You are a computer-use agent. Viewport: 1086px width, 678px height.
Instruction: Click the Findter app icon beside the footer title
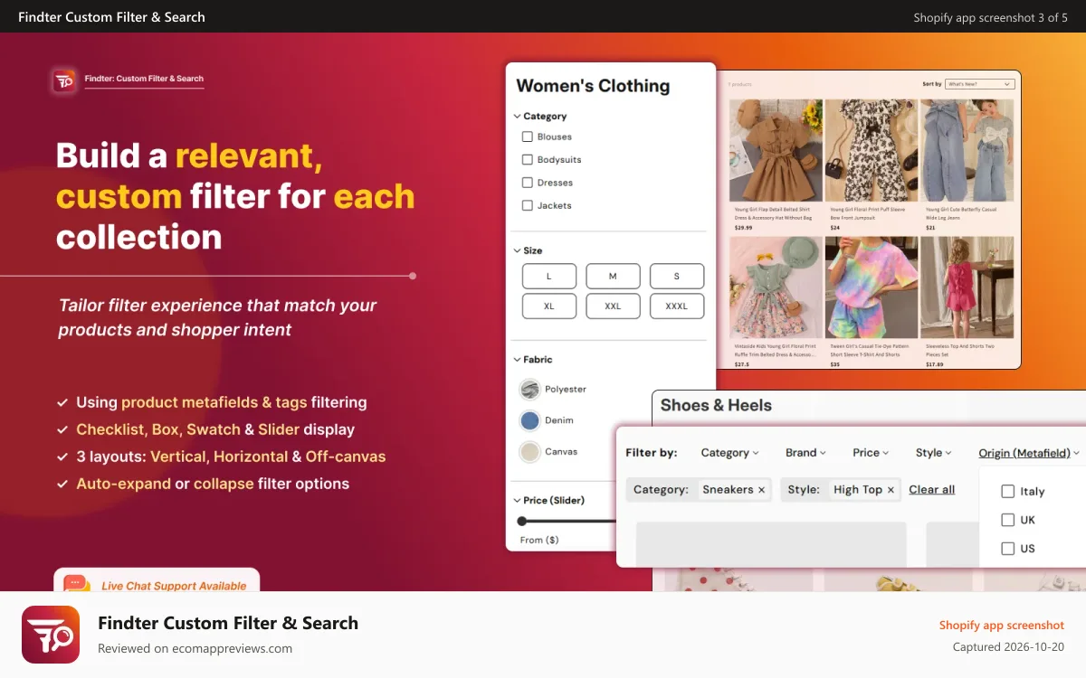[x=51, y=635]
